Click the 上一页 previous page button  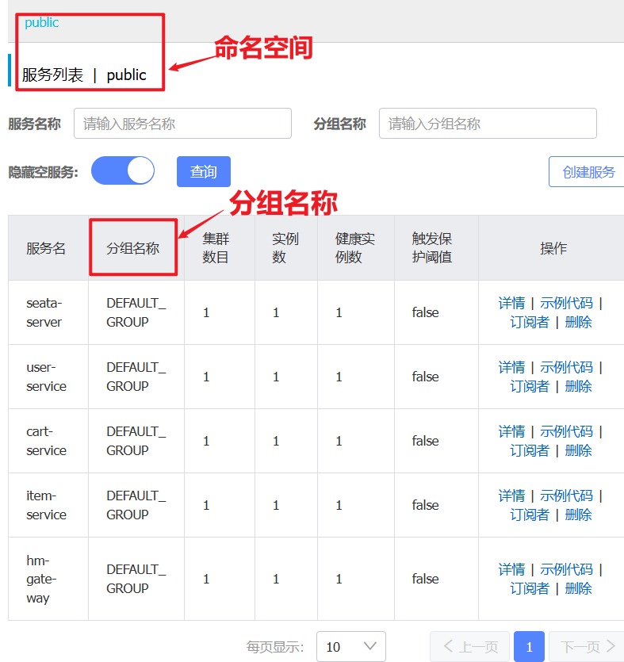click(470, 646)
